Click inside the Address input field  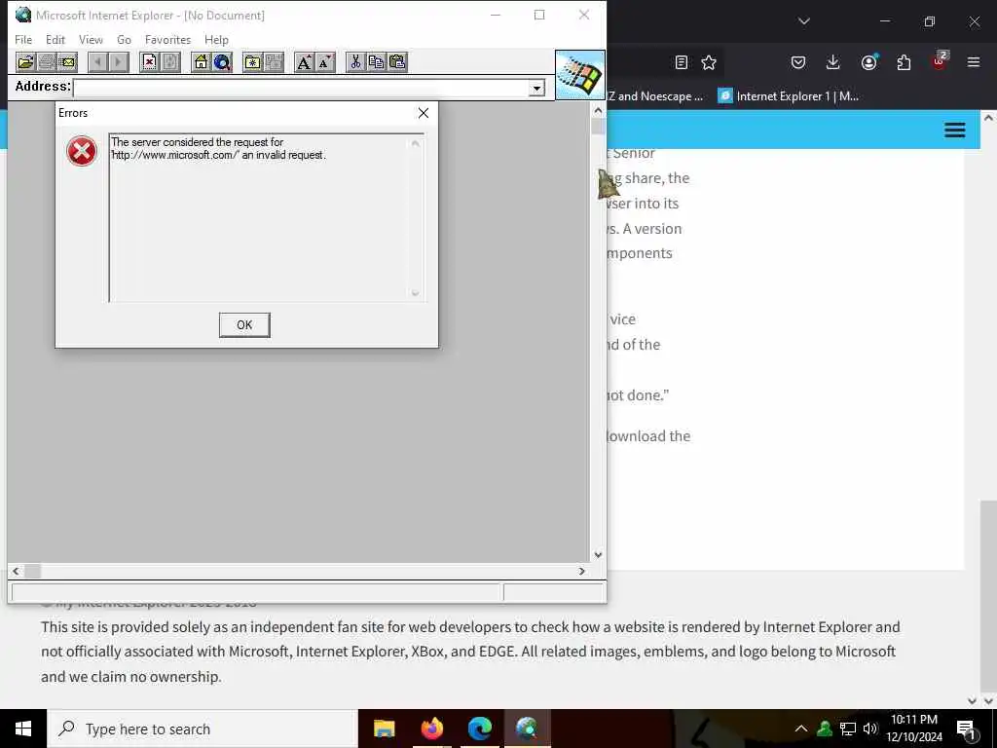(302, 88)
